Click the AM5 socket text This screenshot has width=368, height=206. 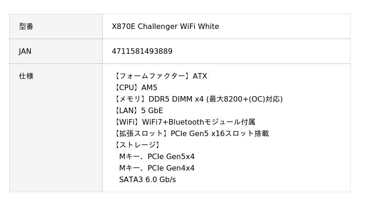(x=149, y=88)
